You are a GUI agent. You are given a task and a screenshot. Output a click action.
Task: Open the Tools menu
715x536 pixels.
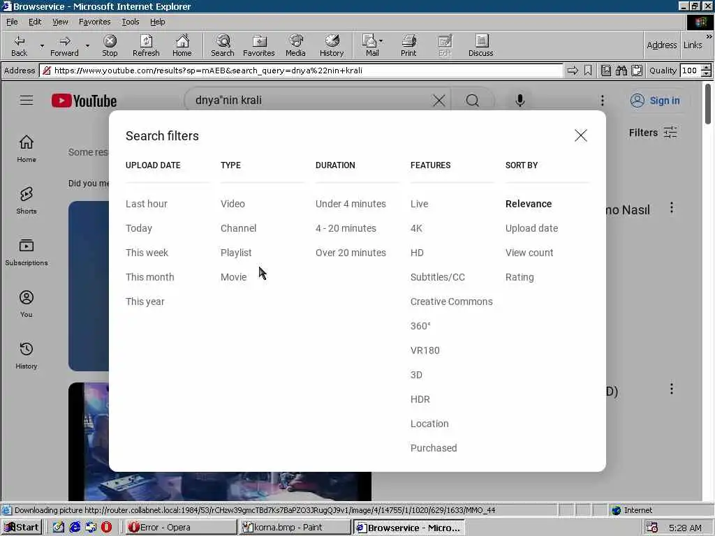coord(130,22)
